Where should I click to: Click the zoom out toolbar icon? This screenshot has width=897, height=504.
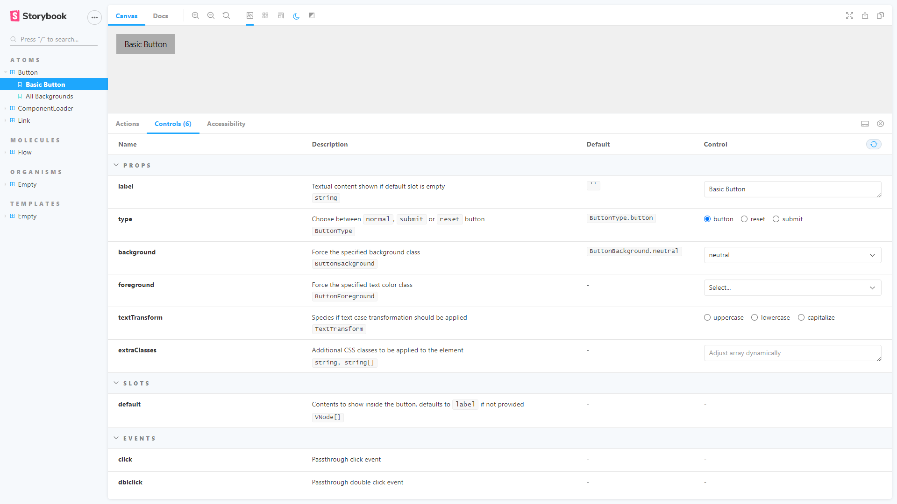tap(211, 15)
